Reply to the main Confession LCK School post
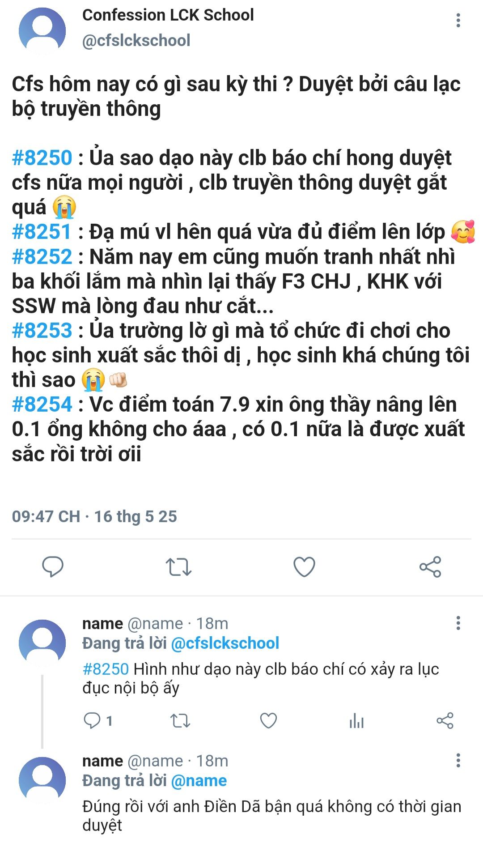The height and width of the screenshot is (843, 483). coord(53,566)
